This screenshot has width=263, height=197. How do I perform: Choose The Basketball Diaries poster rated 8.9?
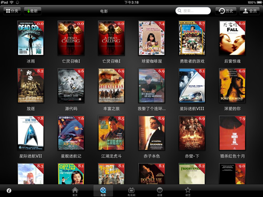point(152,133)
